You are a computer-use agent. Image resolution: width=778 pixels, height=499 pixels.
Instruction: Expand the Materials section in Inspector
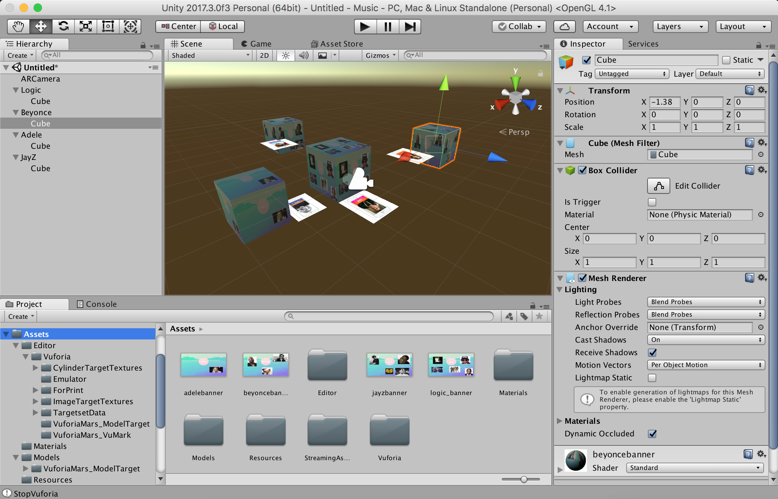559,421
